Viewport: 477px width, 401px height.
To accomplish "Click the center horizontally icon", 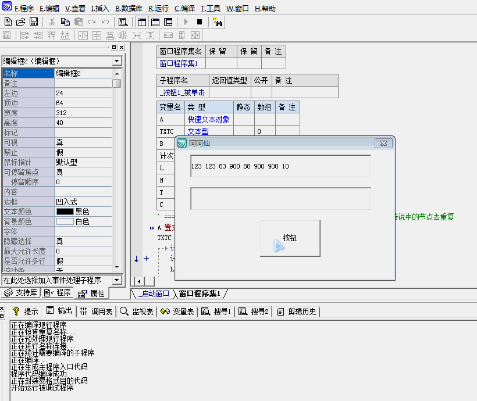I will [x=83, y=35].
